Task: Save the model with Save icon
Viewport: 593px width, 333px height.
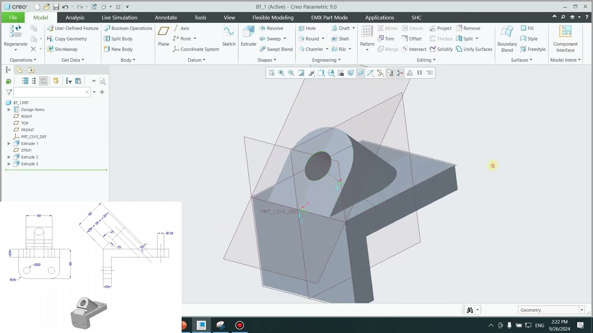Action: click(x=56, y=7)
